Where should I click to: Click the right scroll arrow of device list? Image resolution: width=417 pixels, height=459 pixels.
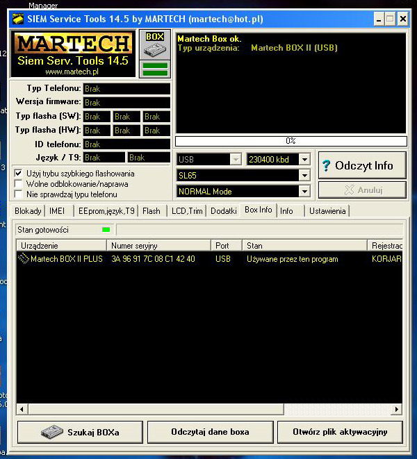pos(396,409)
